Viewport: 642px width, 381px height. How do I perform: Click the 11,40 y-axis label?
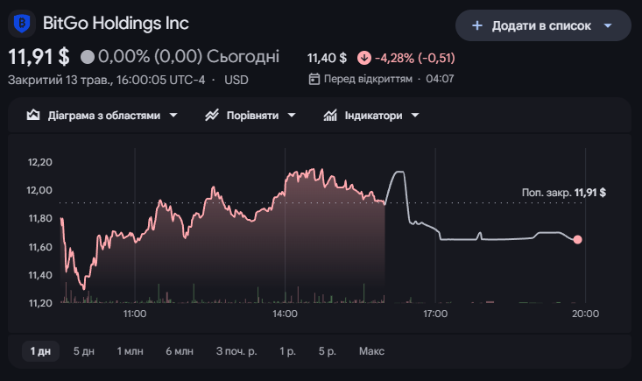coord(40,275)
